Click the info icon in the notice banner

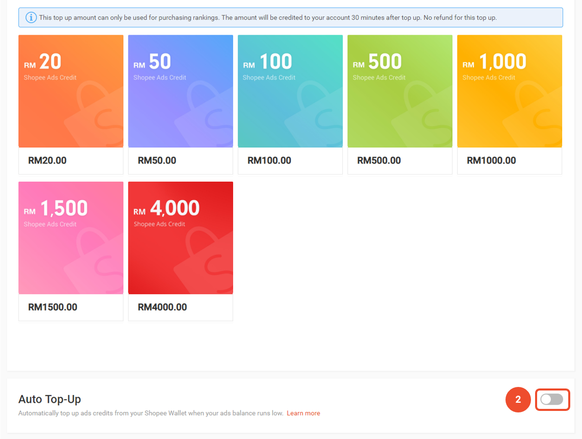31,17
